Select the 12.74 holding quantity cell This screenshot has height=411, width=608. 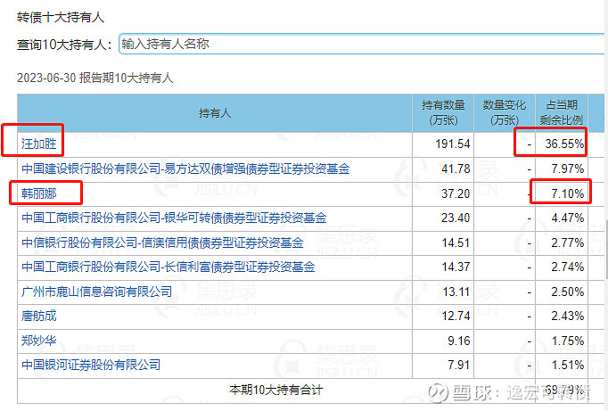pos(443,316)
